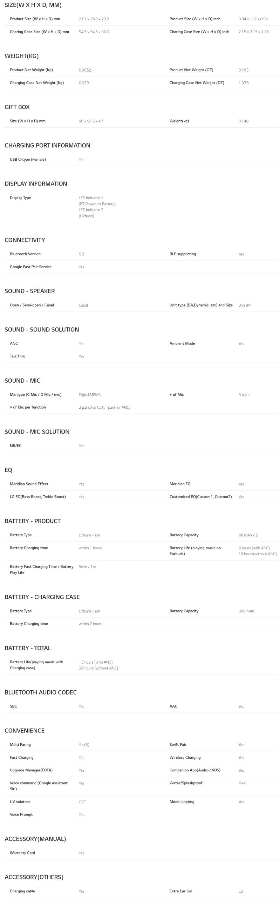Click the Display Type LED Indicator text
The width and height of the screenshot is (279, 898).
pos(97,207)
